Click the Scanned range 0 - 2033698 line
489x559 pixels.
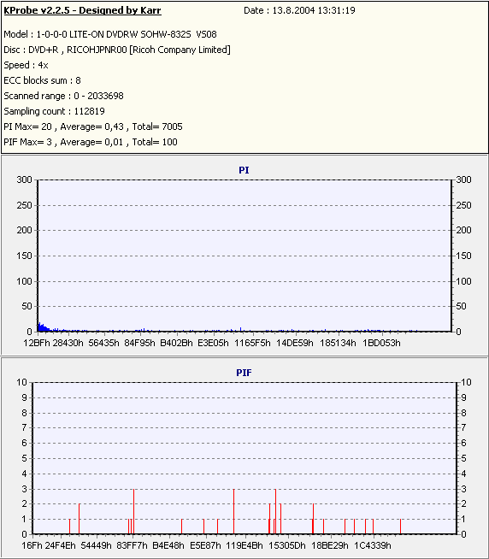pos(63,96)
